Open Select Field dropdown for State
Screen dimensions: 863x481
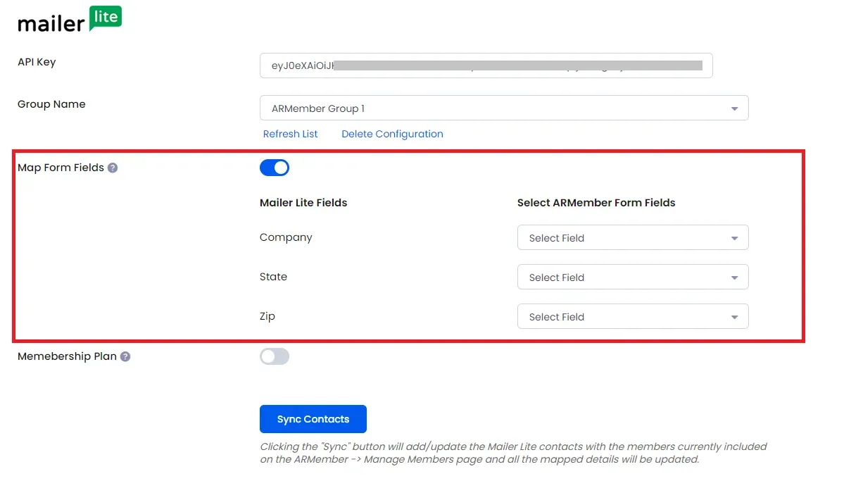633,277
